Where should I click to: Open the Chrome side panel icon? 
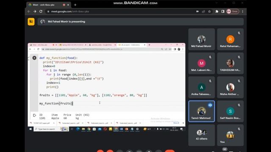click(x=223, y=11)
